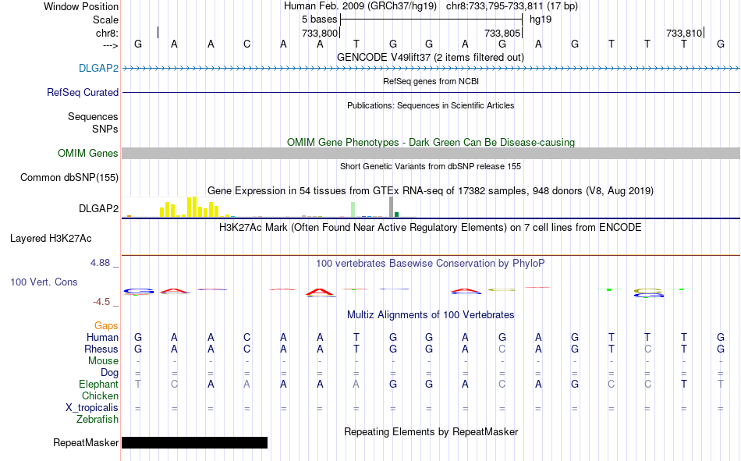This screenshot has width=741, height=461.
Task: Click the 5 bases scale bar
Action: pyautogui.click(x=431, y=20)
